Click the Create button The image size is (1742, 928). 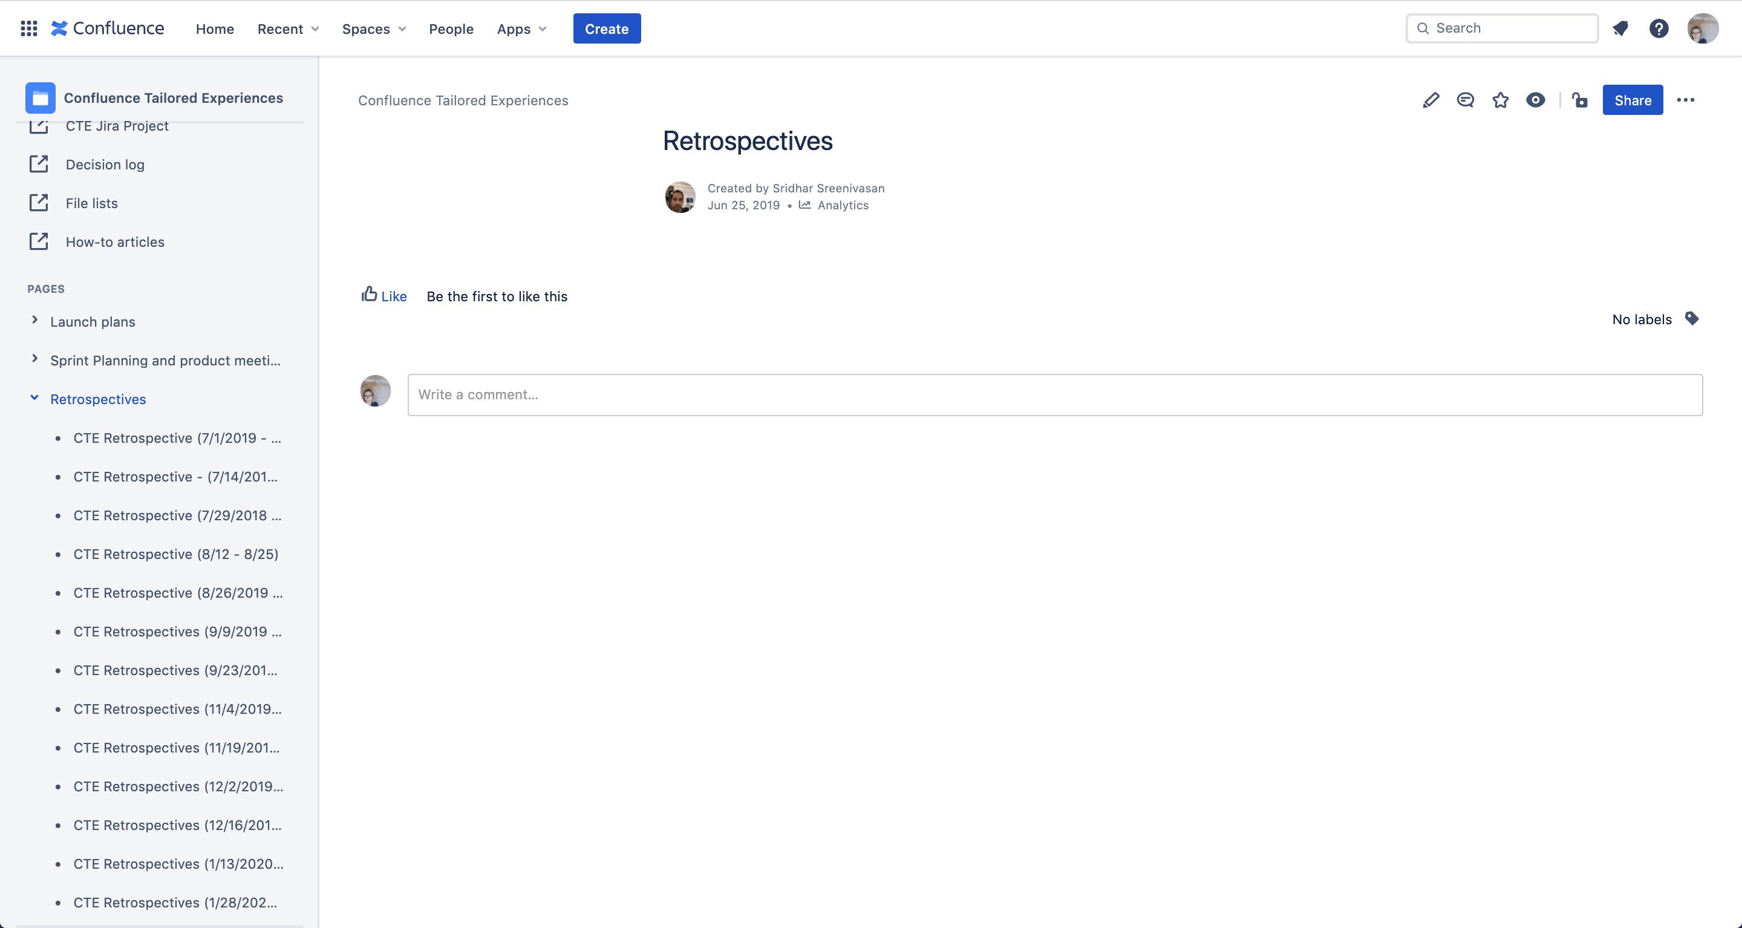click(x=607, y=28)
